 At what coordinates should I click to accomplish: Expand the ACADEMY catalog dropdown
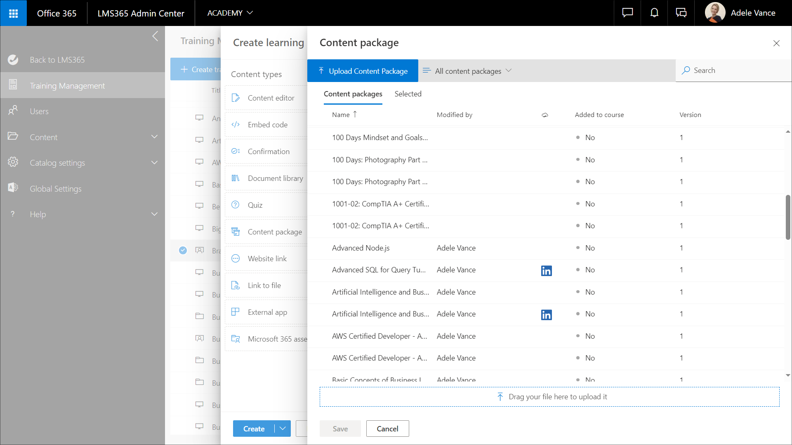pyautogui.click(x=230, y=13)
